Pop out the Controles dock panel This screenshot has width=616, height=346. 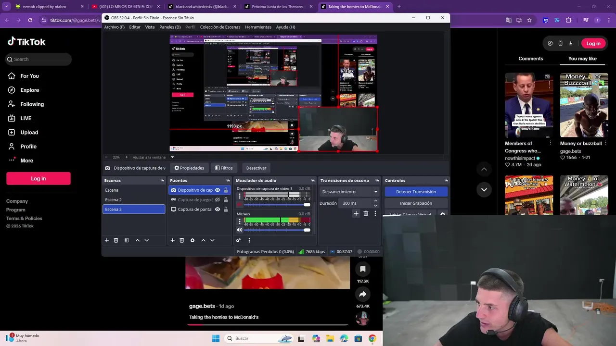tap(446, 181)
